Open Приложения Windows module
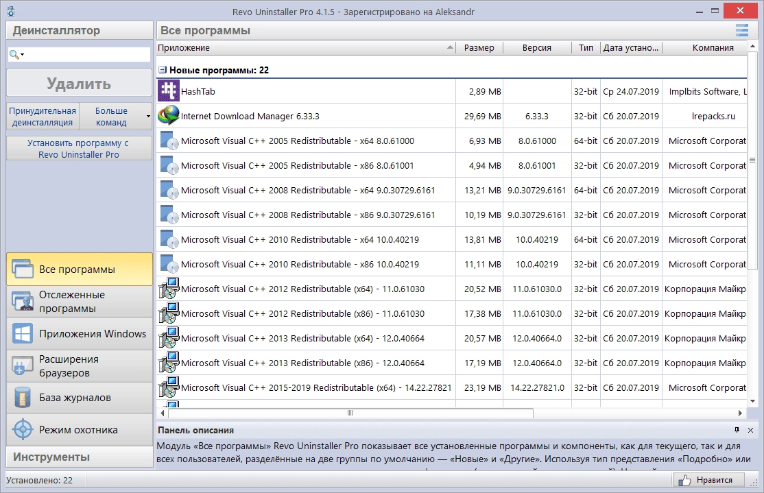This screenshot has width=764, height=493. click(80, 334)
